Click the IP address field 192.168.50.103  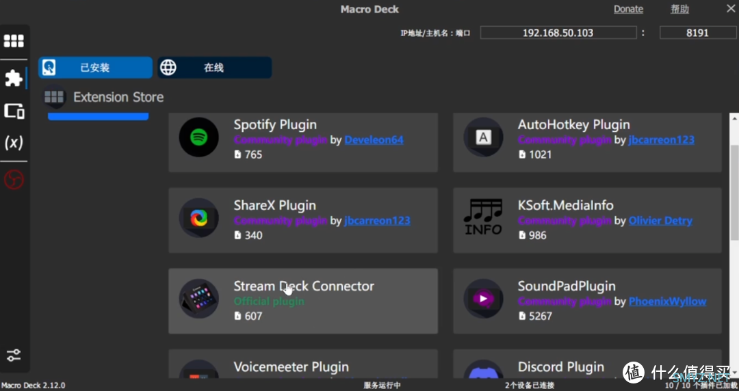click(x=558, y=33)
